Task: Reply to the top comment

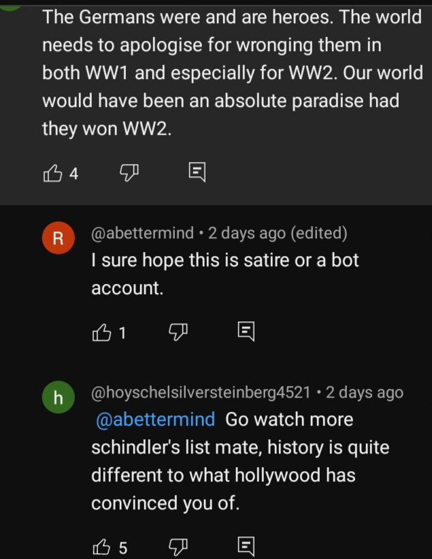Action: pos(197,172)
